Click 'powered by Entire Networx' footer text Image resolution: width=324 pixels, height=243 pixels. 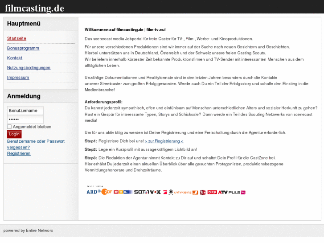point(28,231)
